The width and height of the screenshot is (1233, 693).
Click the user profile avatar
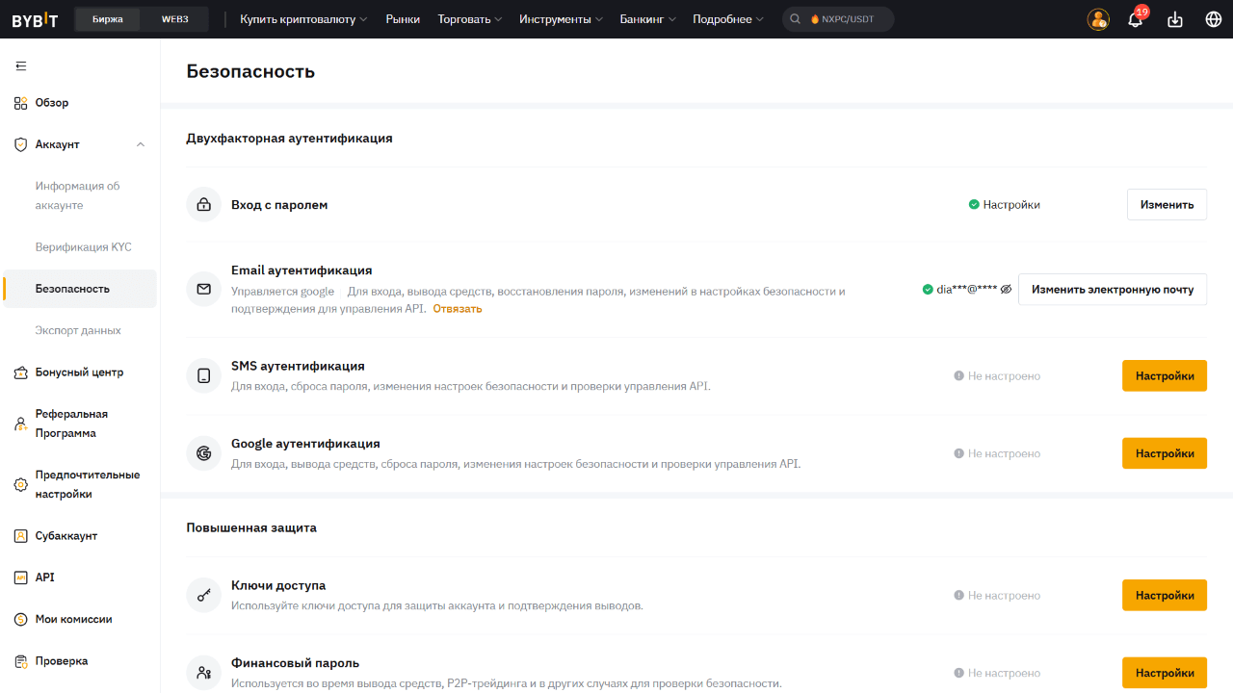click(x=1098, y=19)
